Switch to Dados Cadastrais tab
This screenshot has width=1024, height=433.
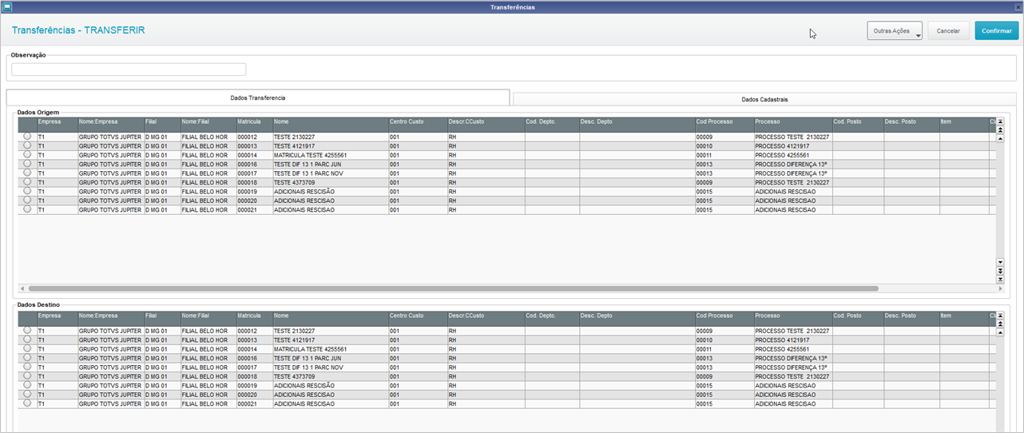coord(764,99)
